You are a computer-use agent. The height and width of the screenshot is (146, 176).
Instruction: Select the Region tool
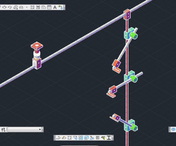coord(44,7)
